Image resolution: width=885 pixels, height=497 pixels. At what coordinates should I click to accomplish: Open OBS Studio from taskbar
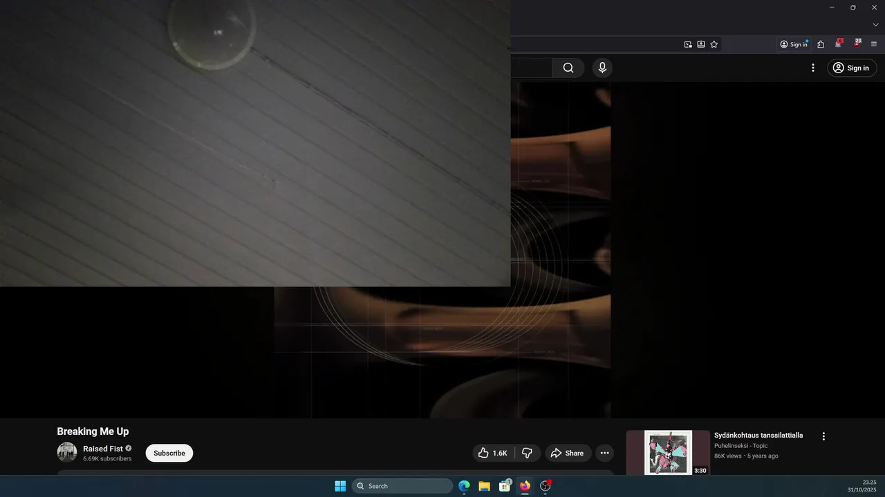pyautogui.click(x=545, y=486)
